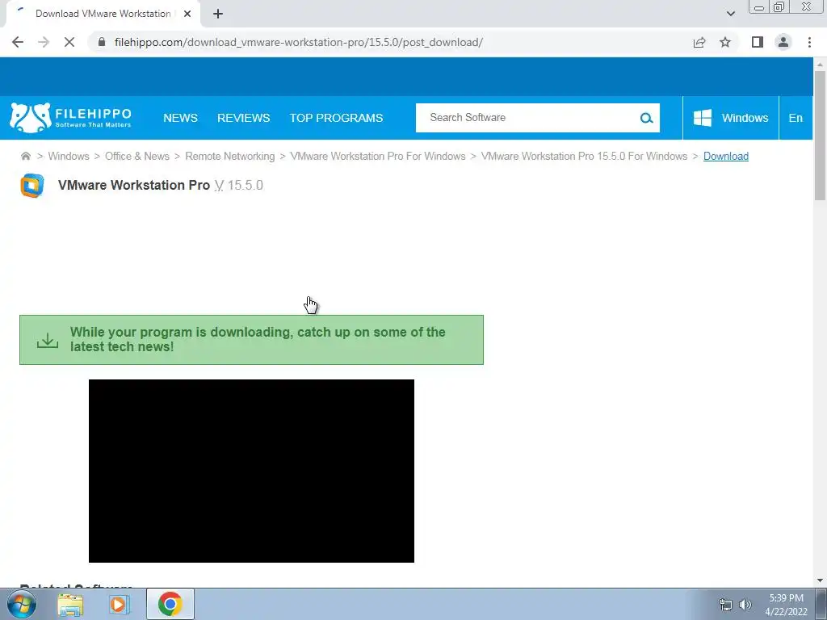Click the VMware Workstation Pro app icon
The width and height of the screenshot is (827, 620).
click(32, 186)
